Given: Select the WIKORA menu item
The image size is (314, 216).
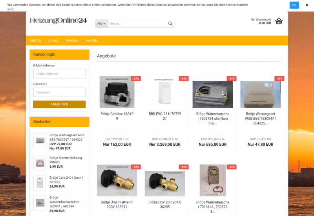Looking at the screenshot, I should pyautogui.click(x=92, y=41).
